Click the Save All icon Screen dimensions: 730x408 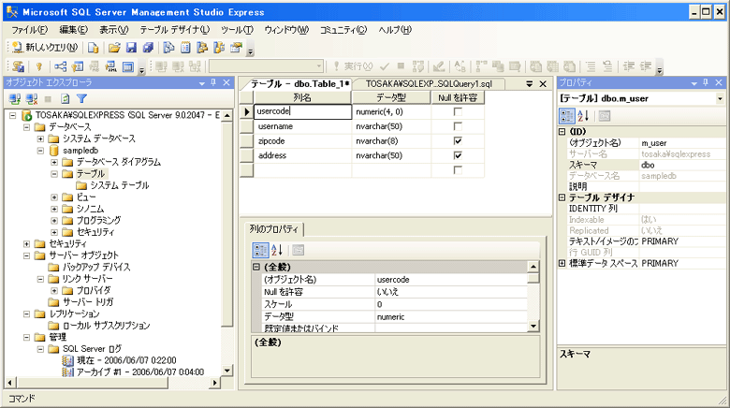coord(148,48)
